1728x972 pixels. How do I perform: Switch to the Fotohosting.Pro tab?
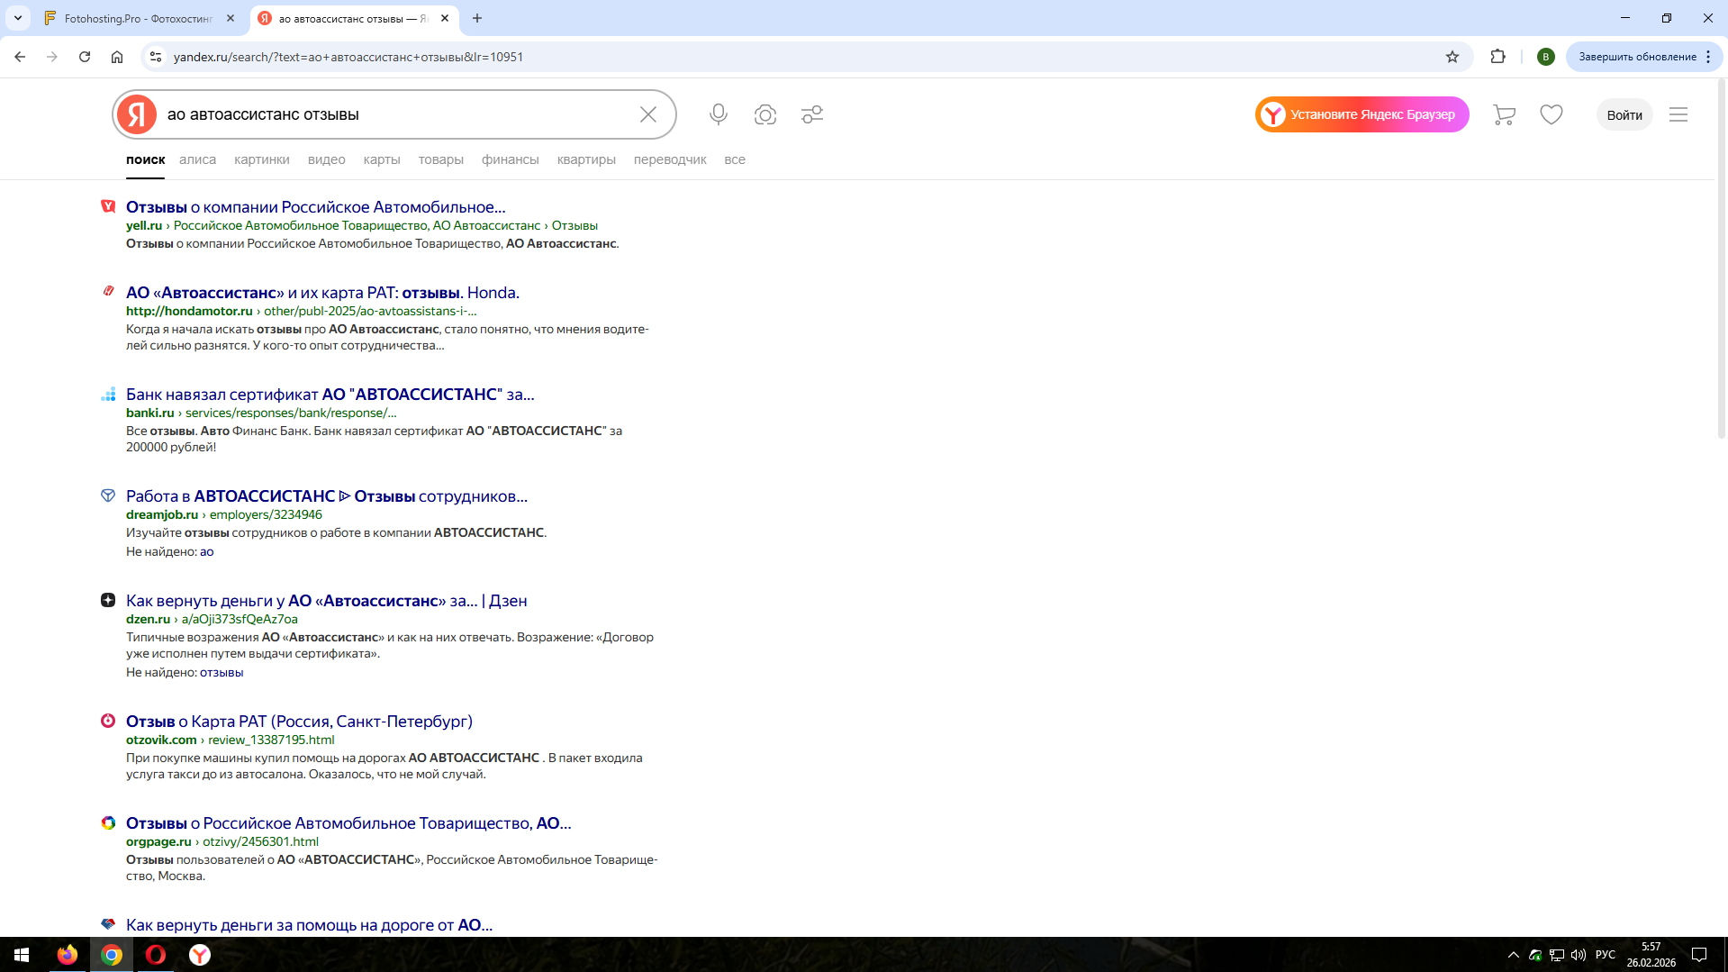click(x=140, y=18)
